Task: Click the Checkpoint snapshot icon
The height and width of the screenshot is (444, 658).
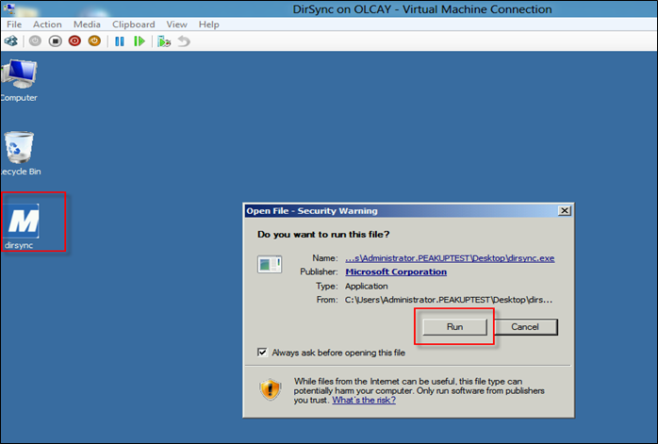Action: tap(164, 41)
